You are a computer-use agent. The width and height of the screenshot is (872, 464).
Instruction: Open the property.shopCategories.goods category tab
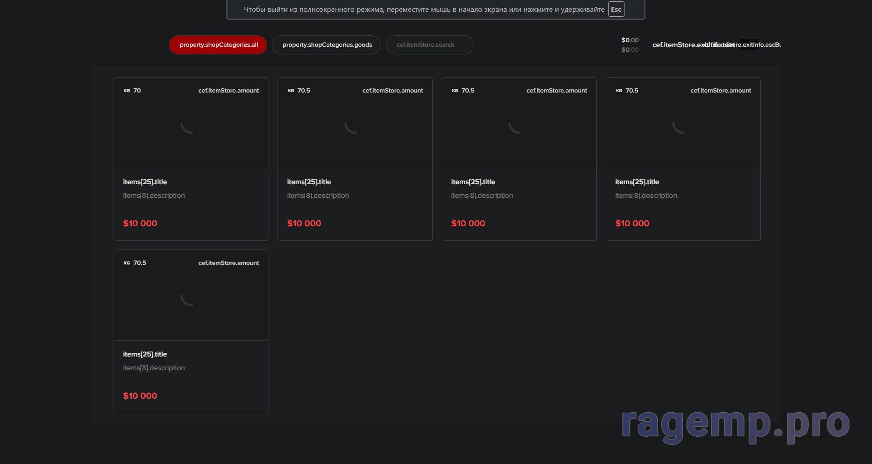[326, 45]
